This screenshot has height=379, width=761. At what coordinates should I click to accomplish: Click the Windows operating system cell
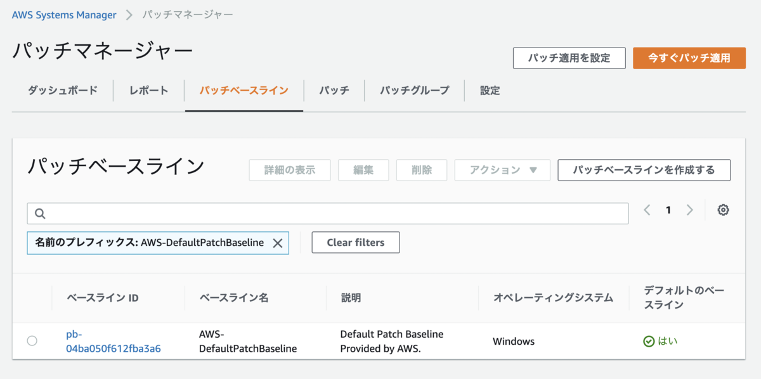[514, 341]
